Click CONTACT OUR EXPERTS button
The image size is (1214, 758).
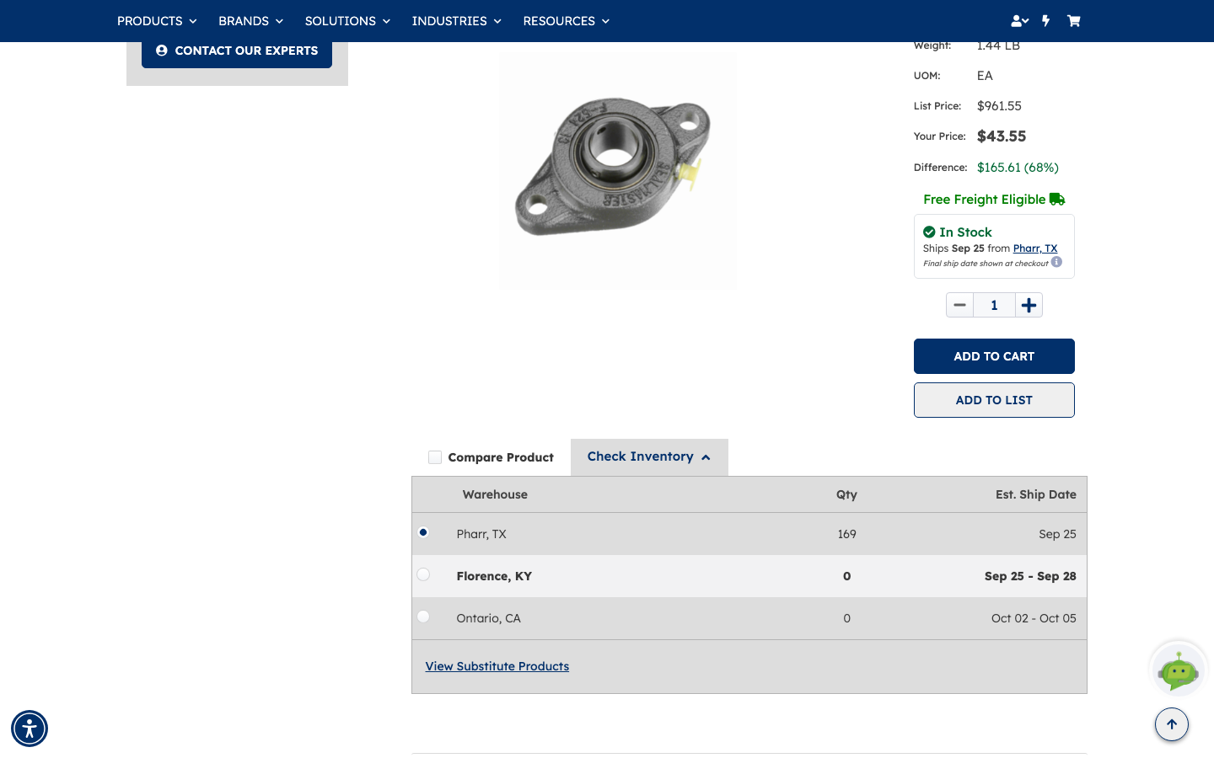(x=237, y=51)
